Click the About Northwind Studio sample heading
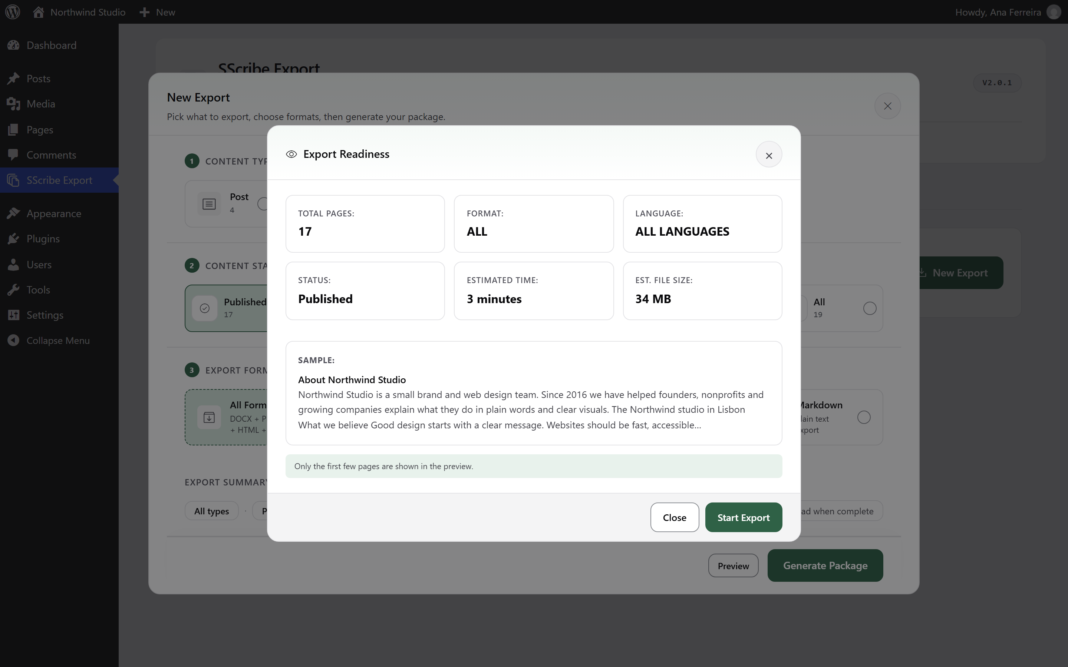 (x=352, y=380)
